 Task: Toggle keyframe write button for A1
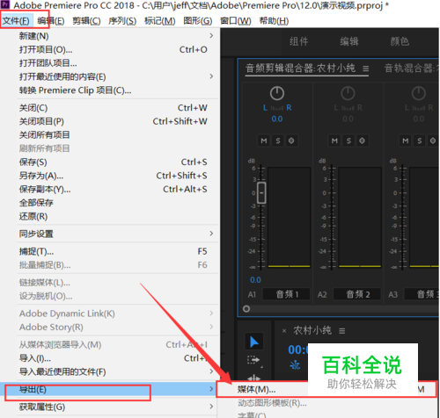tap(291, 141)
